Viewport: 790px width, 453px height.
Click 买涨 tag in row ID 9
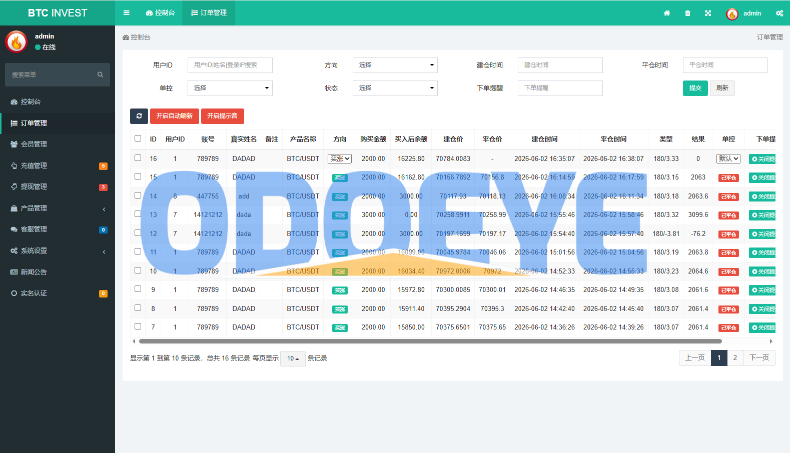(x=340, y=290)
